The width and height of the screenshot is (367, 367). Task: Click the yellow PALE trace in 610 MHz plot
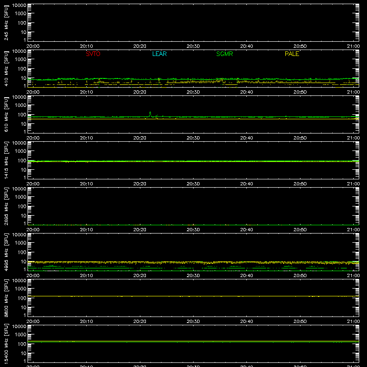193,119
